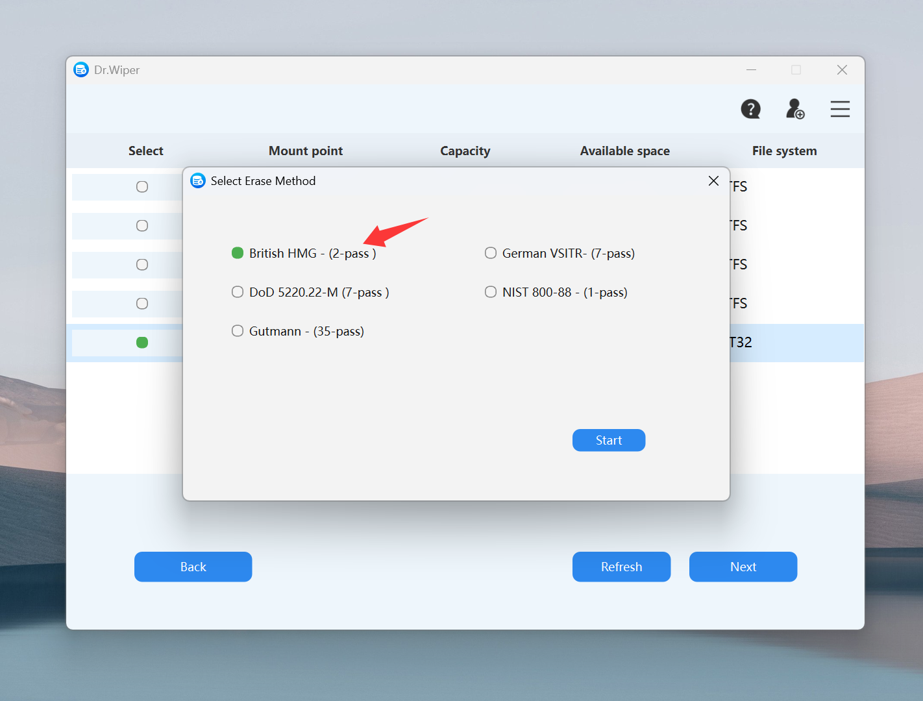Click the File system column header
The width and height of the screenshot is (923, 701).
coord(785,151)
